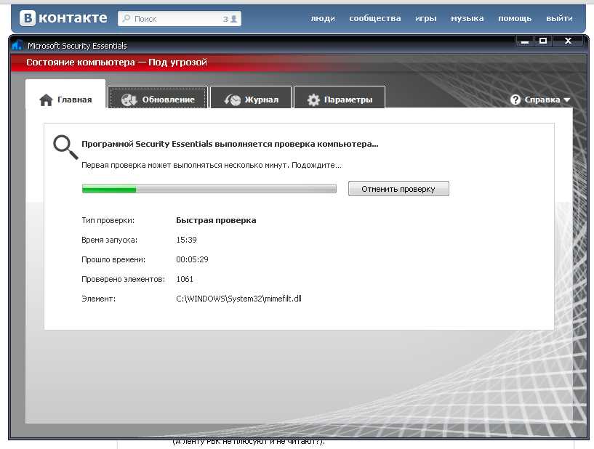The height and width of the screenshot is (449, 594).
Task: Cancel scan with Отменить проверку button
Action: (398, 188)
